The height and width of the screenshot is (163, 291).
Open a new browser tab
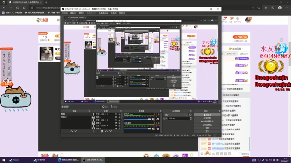click(46, 3)
